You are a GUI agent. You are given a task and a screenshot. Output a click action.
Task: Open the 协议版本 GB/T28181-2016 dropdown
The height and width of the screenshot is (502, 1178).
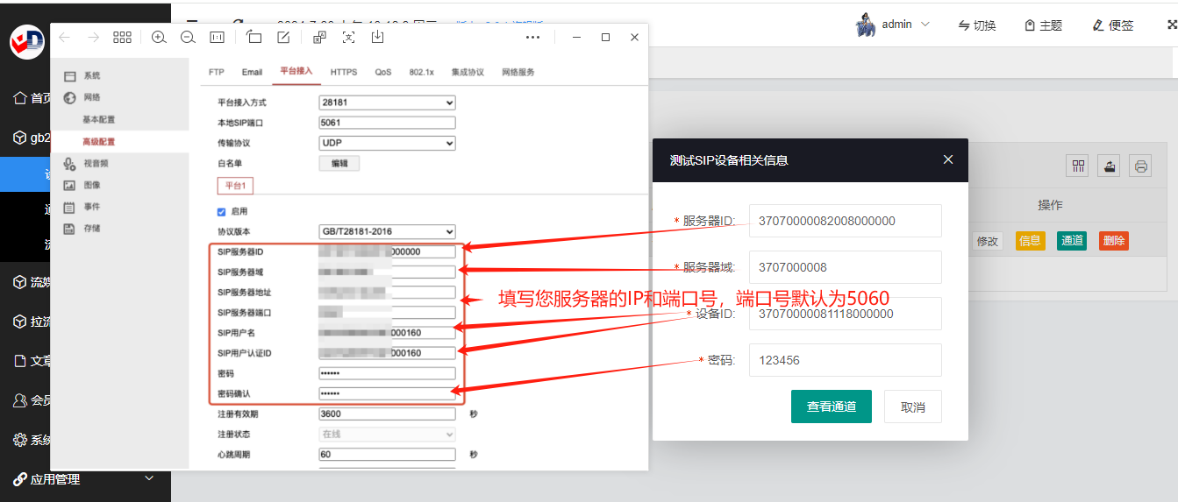pyautogui.click(x=387, y=231)
